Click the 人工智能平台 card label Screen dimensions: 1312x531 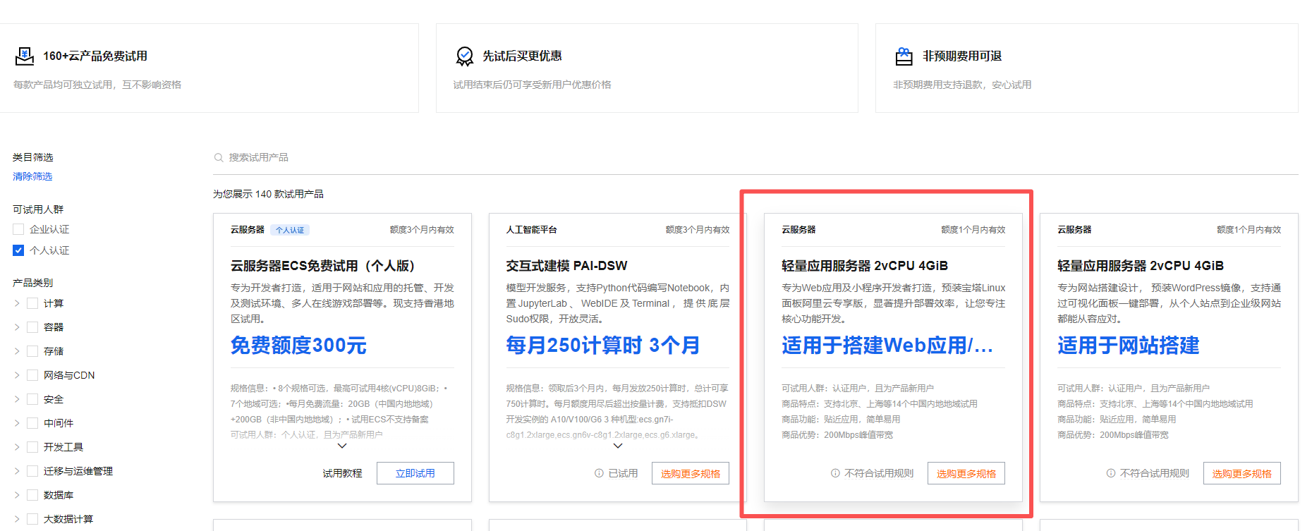click(x=531, y=230)
